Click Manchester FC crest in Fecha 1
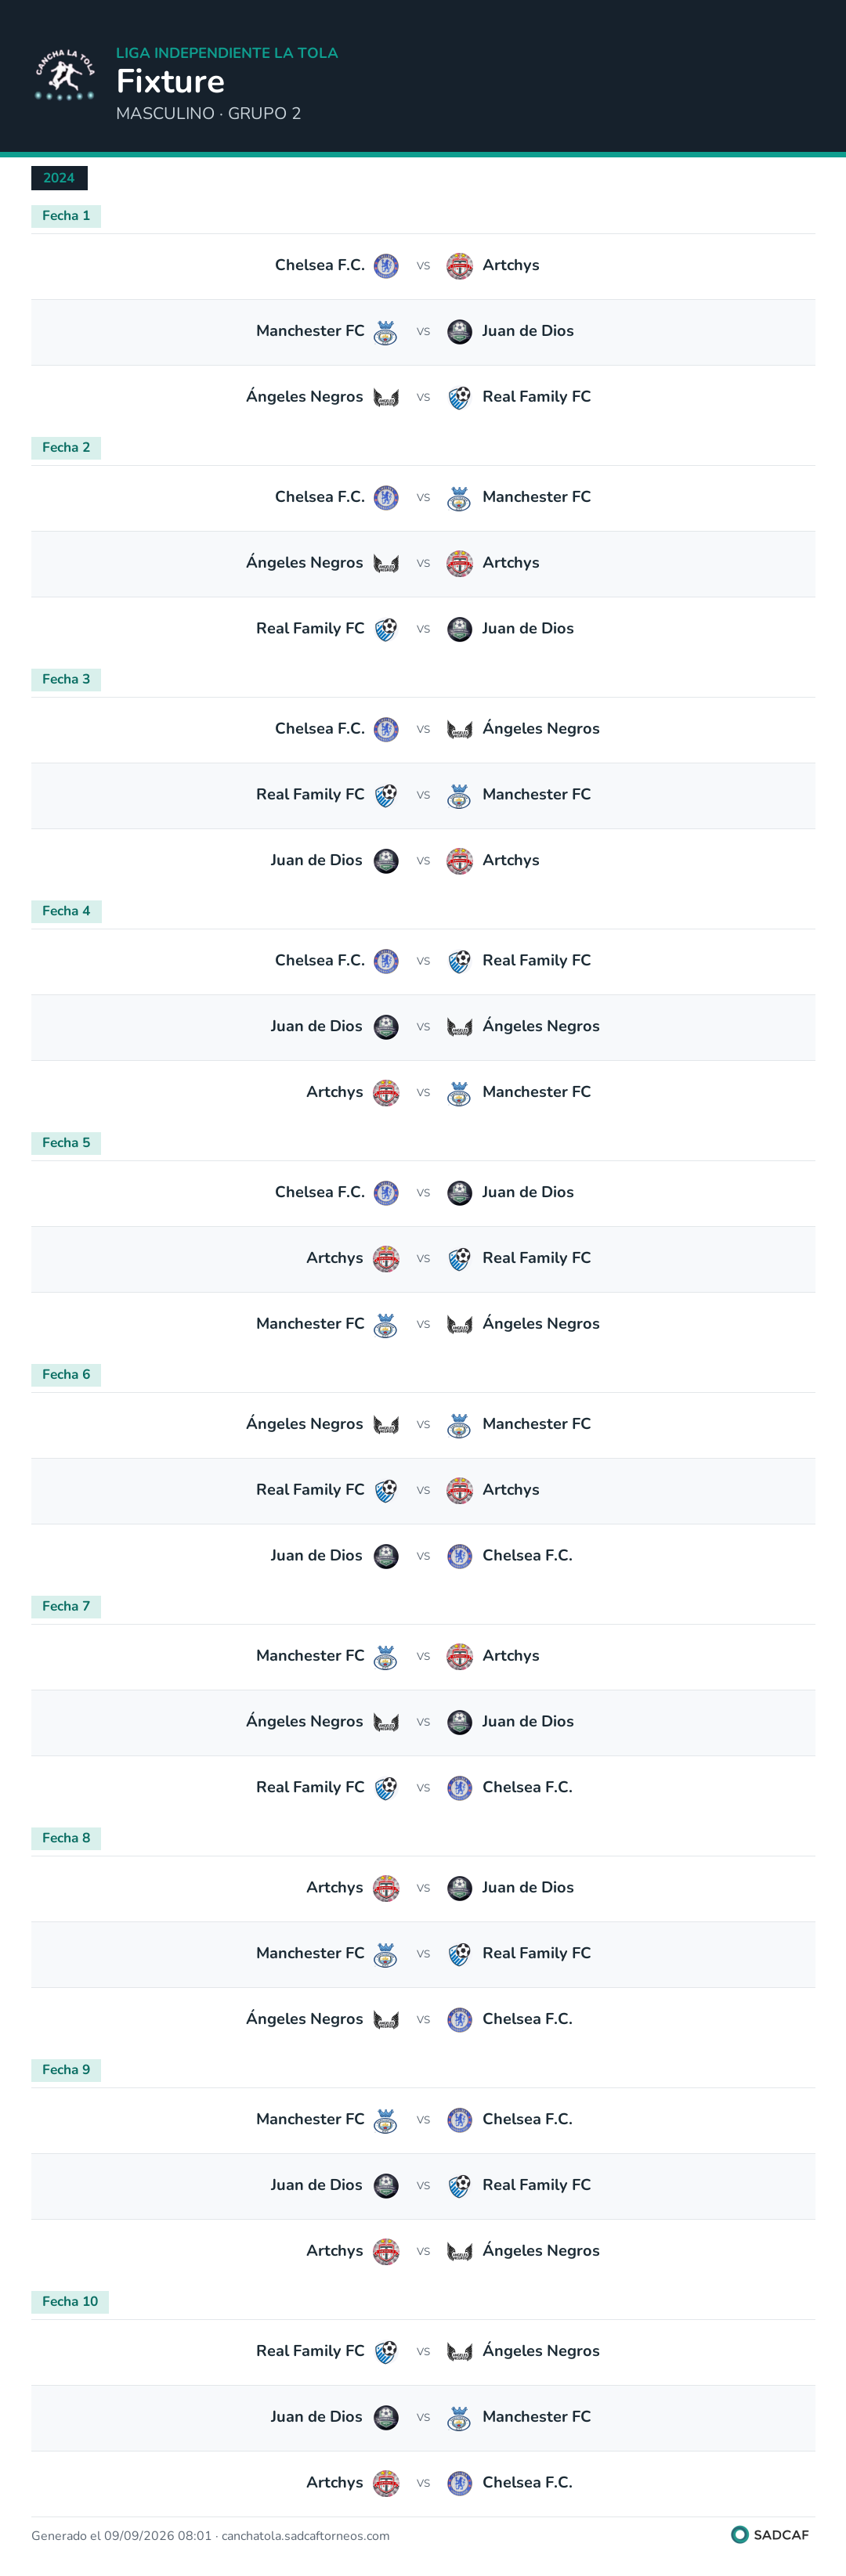846x2576 pixels. pyautogui.click(x=386, y=332)
